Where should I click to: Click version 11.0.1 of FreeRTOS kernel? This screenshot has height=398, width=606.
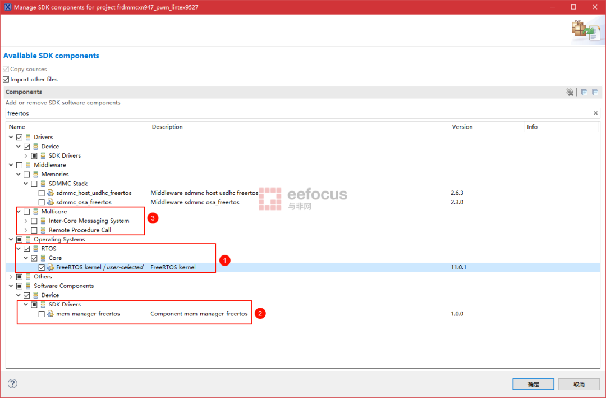pyautogui.click(x=458, y=267)
